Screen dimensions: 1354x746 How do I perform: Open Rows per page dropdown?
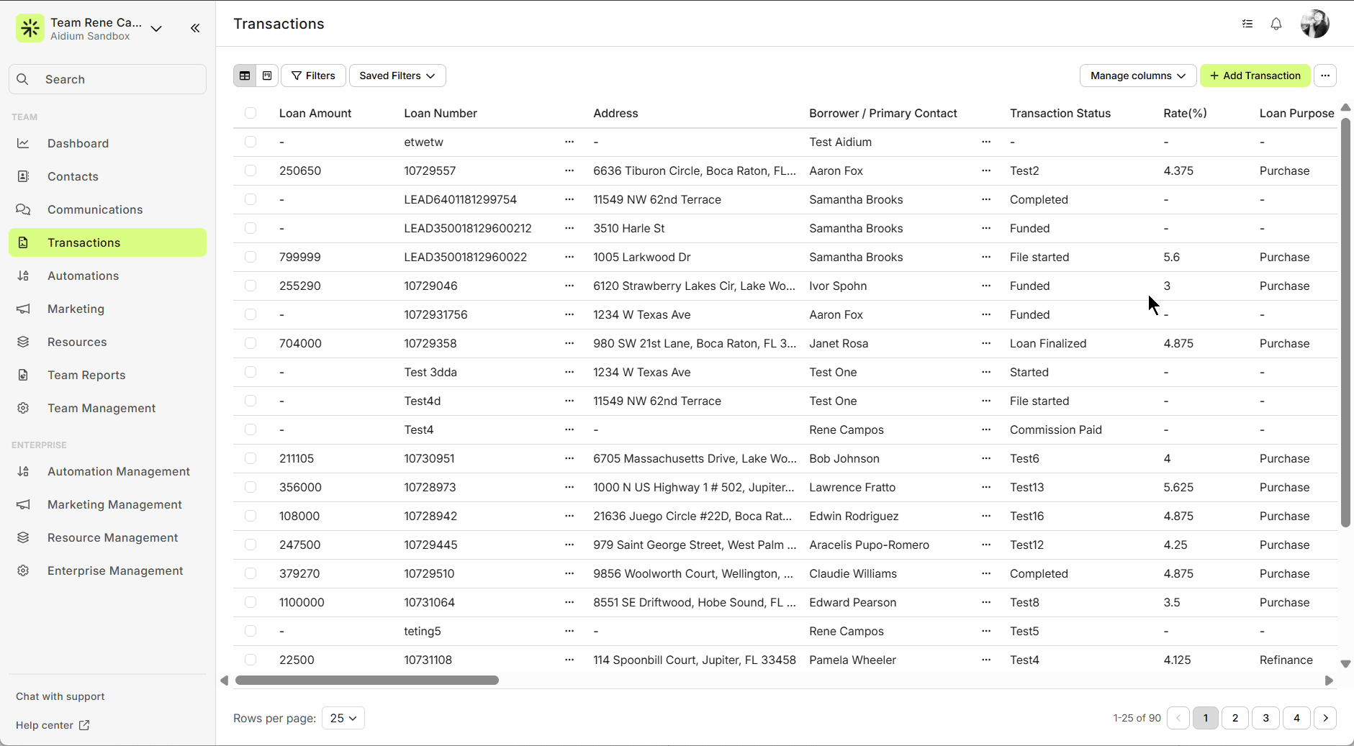(343, 718)
